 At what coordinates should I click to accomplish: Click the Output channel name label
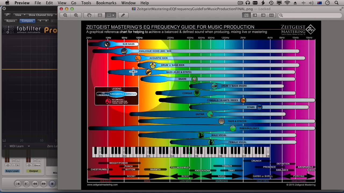34,171
